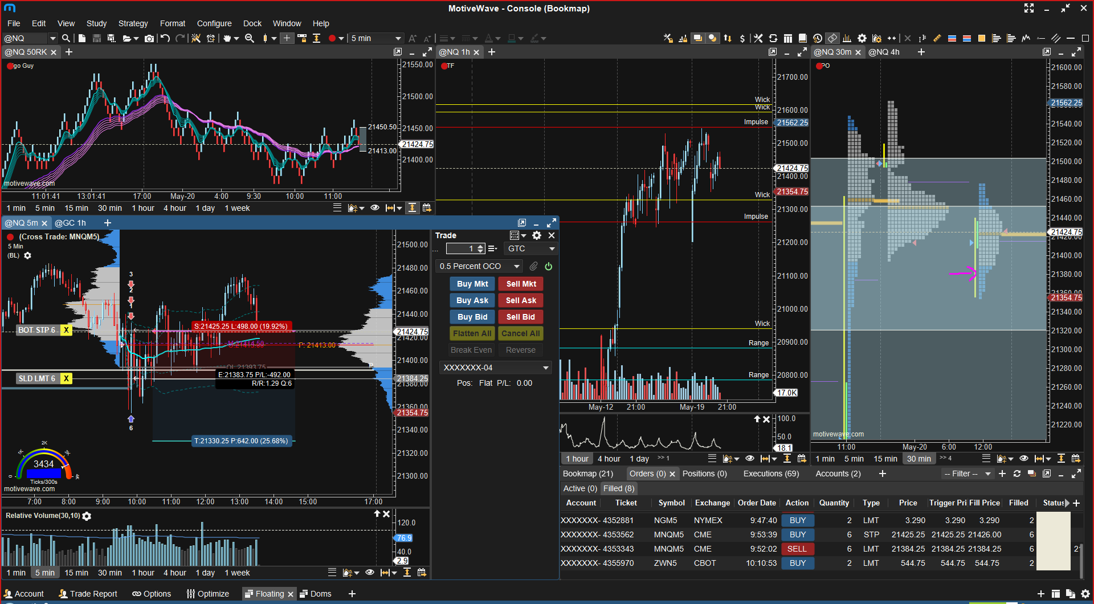Image resolution: width=1094 pixels, height=604 pixels.
Task: Click the bar chart icon in top toolbar
Action: 847,38
